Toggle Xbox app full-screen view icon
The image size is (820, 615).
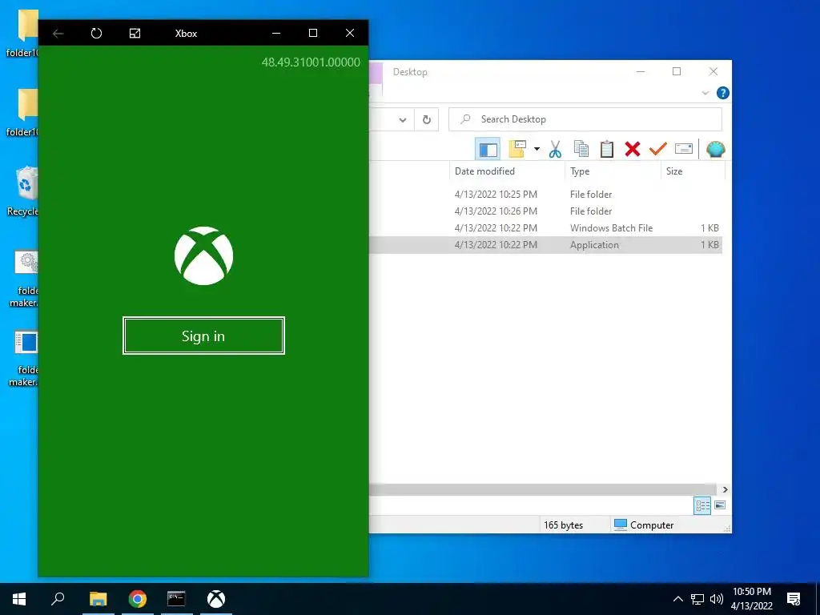pyautogui.click(x=135, y=34)
